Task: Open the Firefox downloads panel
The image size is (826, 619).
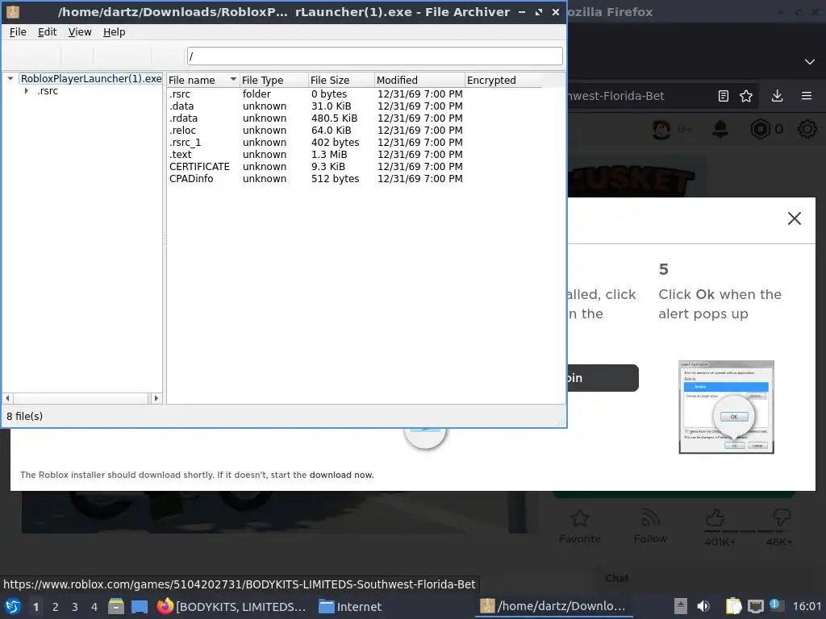Action: (777, 96)
